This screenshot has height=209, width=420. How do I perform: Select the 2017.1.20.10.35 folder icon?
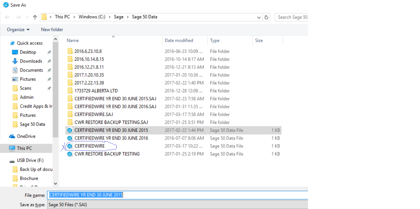tap(70, 75)
